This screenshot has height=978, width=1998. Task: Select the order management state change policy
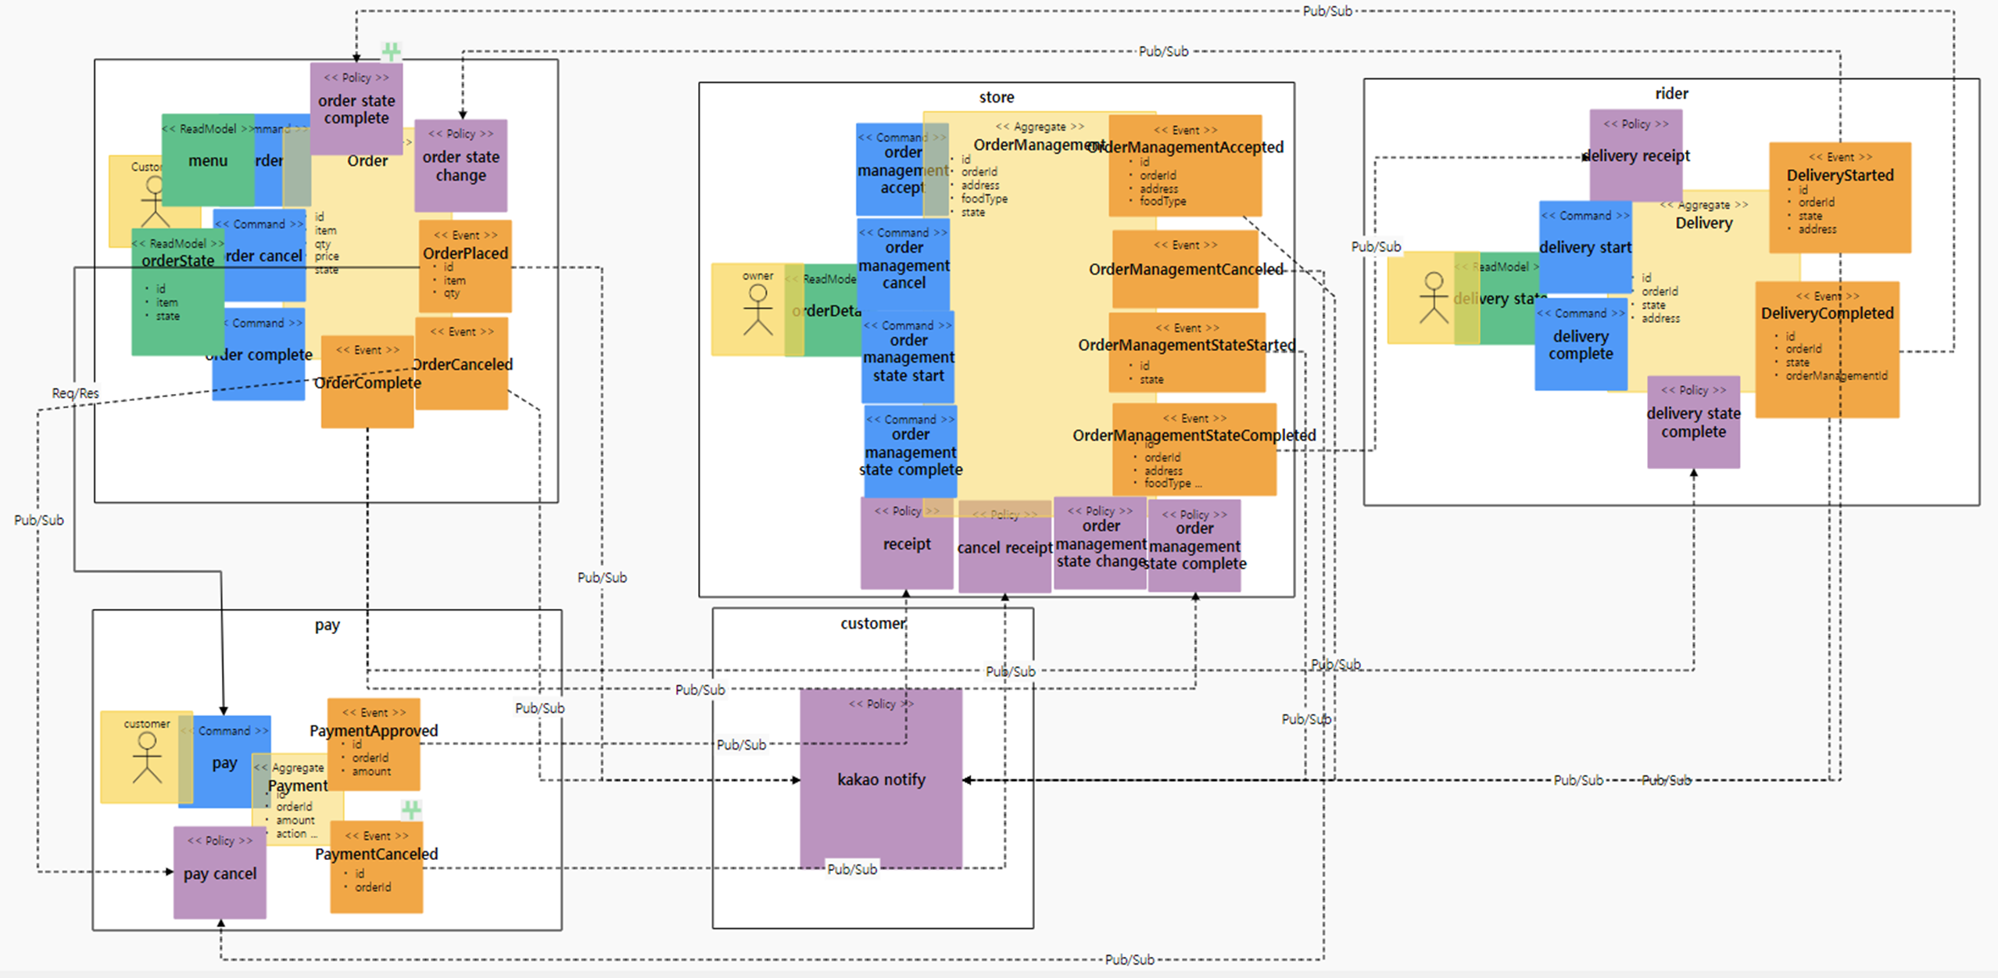click(1100, 543)
